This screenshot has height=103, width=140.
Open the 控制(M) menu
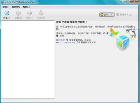[16, 7]
